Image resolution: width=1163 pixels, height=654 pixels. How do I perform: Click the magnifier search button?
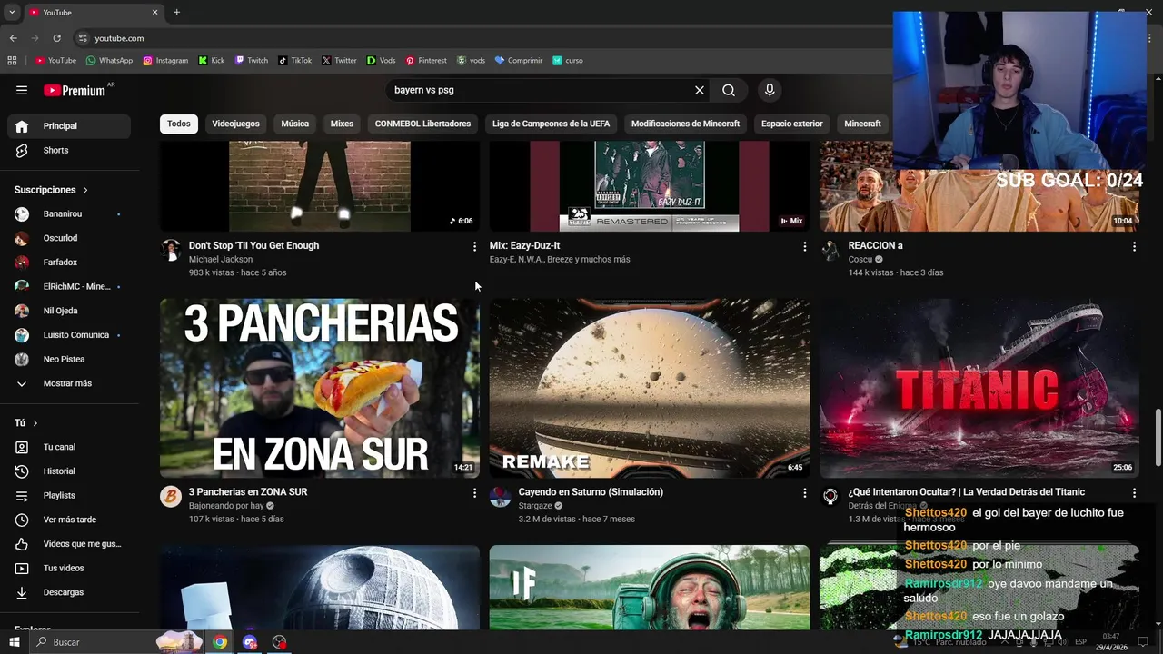(729, 90)
